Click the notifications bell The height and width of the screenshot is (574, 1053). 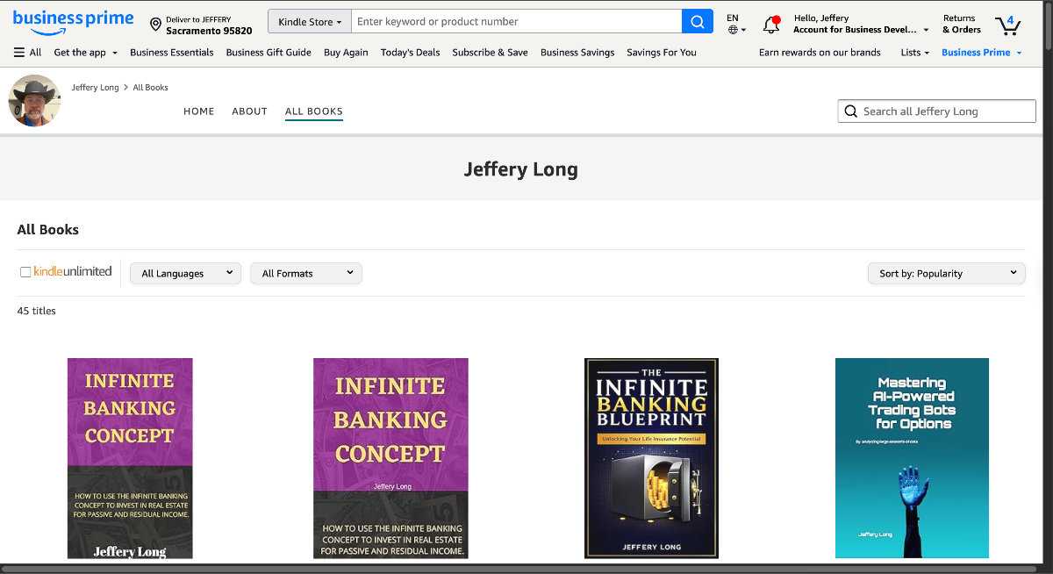point(771,23)
